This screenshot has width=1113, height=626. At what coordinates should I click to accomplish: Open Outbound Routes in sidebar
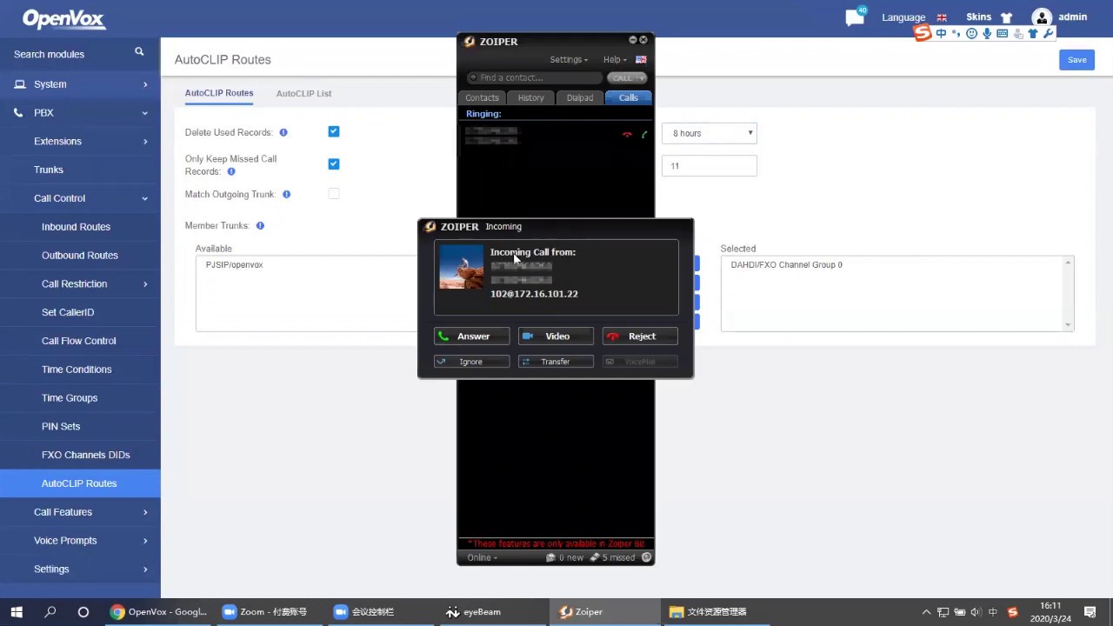79,256
